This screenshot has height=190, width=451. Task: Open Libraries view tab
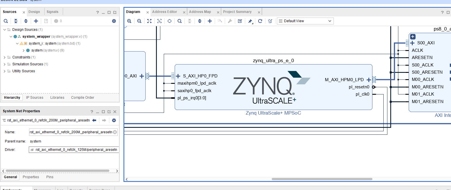[x=57, y=98]
